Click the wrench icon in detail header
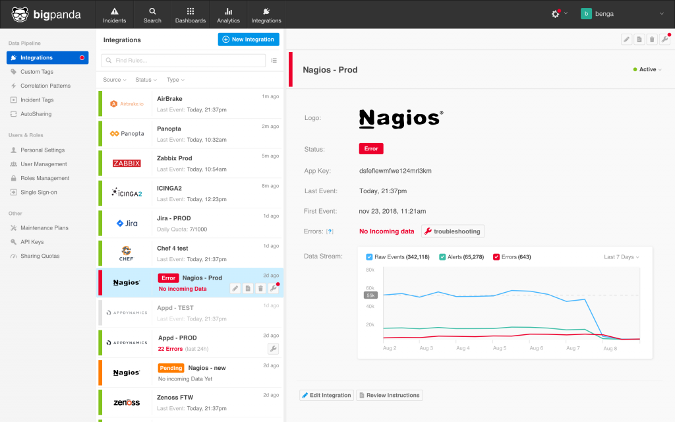Viewport: 675px width, 422px height. pyautogui.click(x=665, y=40)
